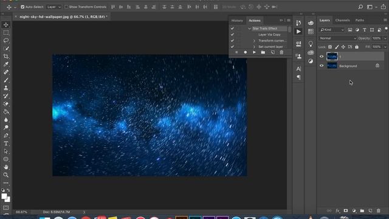Open the Opacity slider dropdown arrow

[385, 38]
